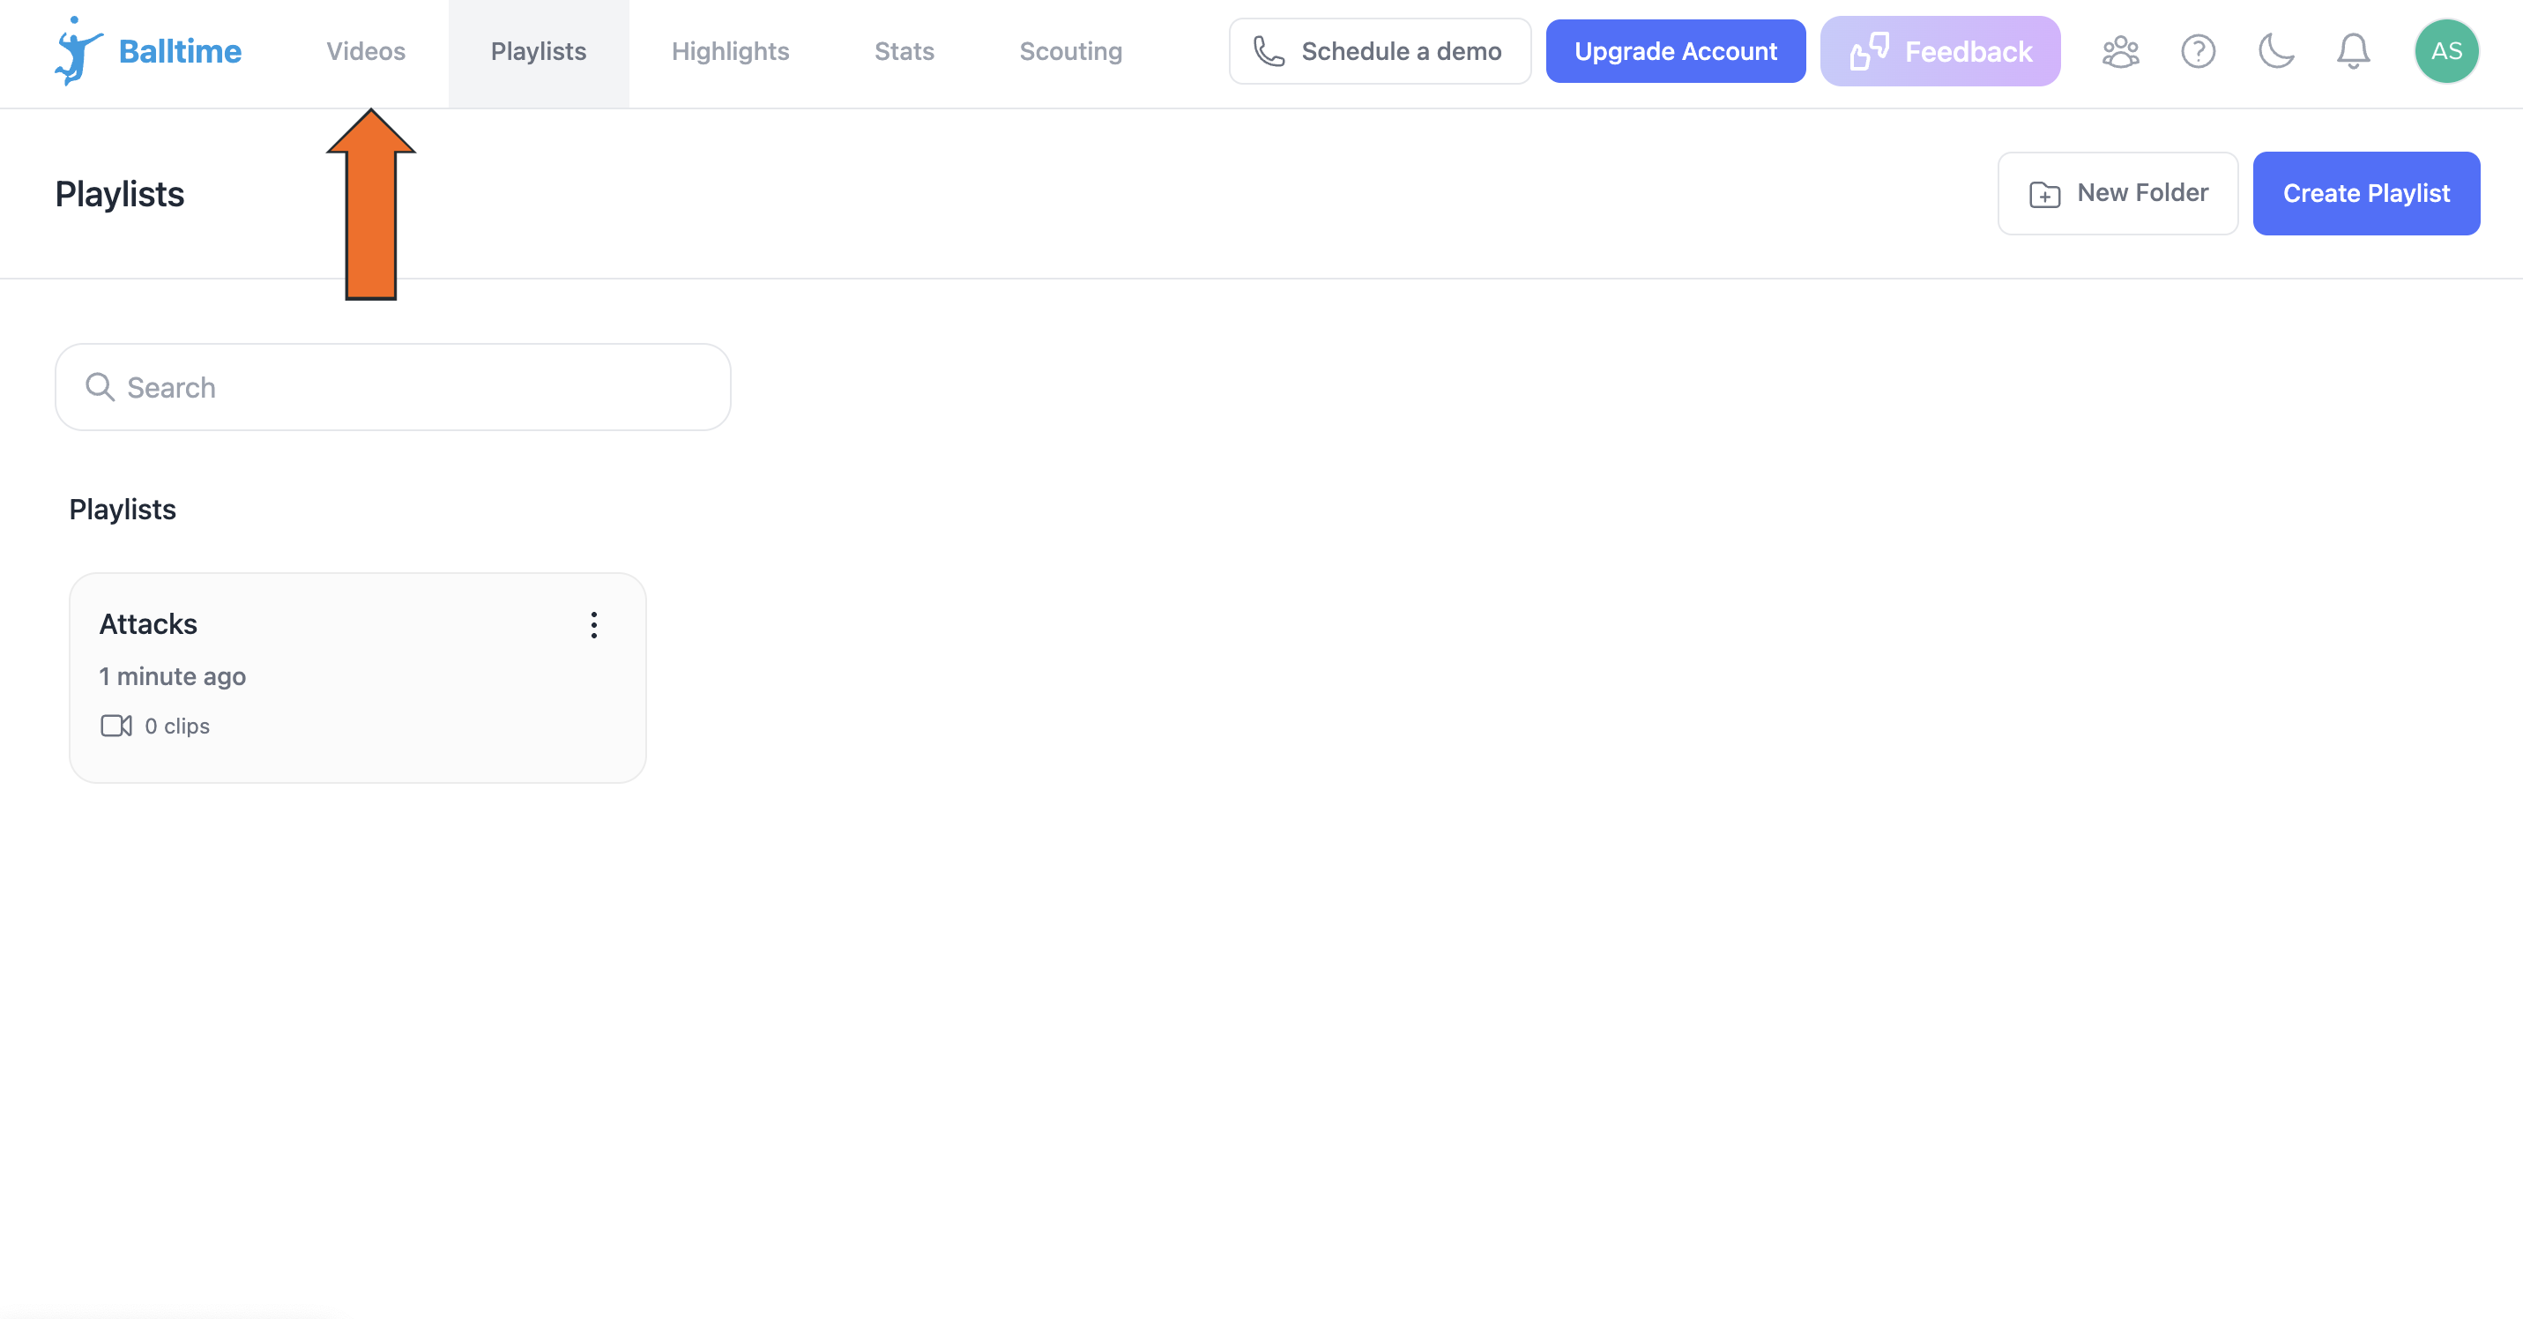Image resolution: width=2523 pixels, height=1319 pixels.
Task: Open the Attacks three-dot options menu
Action: (593, 625)
